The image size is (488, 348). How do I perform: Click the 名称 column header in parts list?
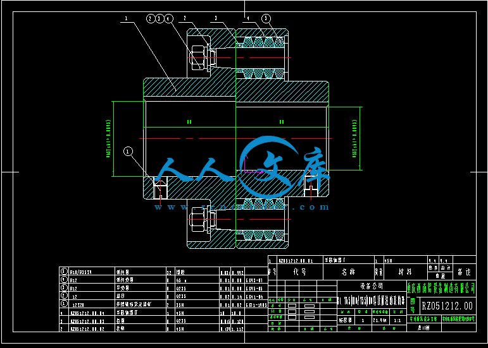click(348, 272)
